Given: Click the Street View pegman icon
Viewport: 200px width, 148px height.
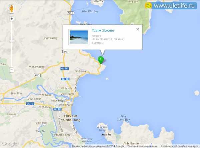Looking at the screenshot, I should 12,9.
